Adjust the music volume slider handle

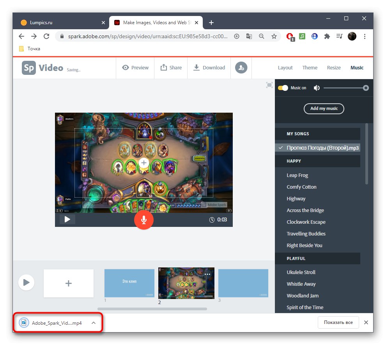coord(366,88)
